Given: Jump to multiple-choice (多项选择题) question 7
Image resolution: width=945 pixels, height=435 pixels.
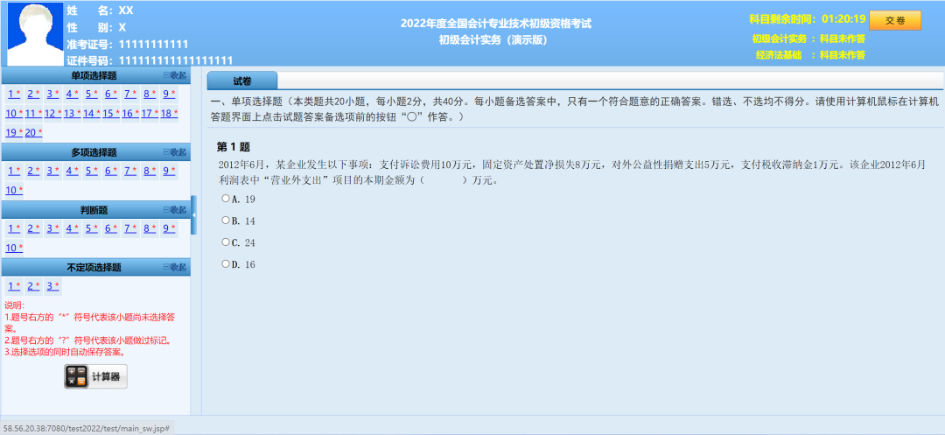Looking at the screenshot, I should 130,171.
